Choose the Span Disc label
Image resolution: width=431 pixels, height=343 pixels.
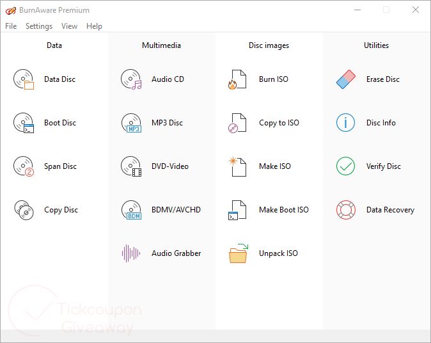pos(61,166)
